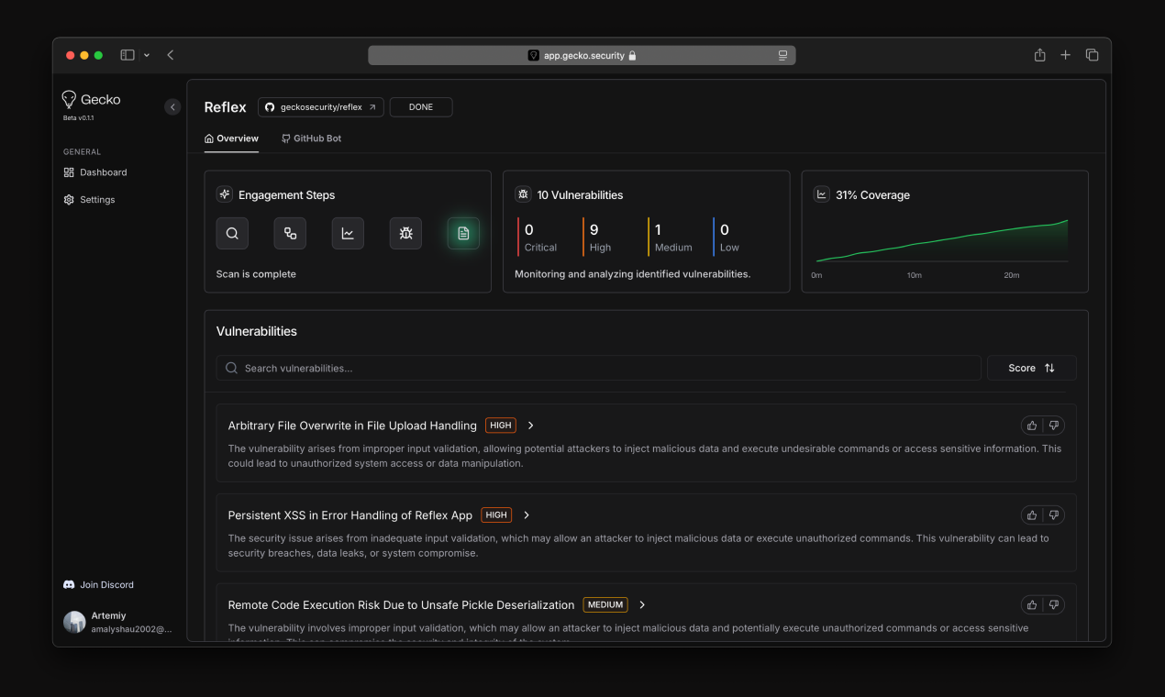This screenshot has width=1165, height=697.
Task: Thumbs up the Arbitrary File Overwrite finding
Action: [x=1032, y=426]
